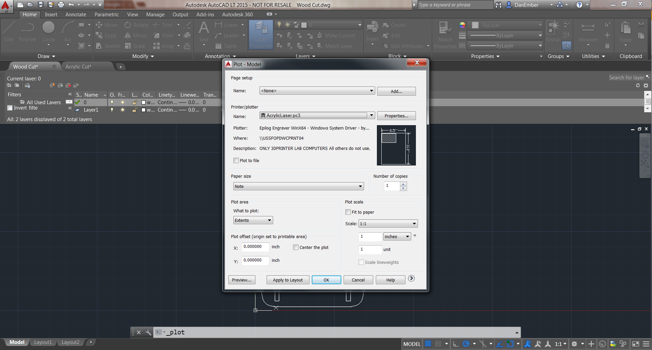
Task: Turn off layer 0 lightbulb
Action: pyautogui.click(x=112, y=102)
